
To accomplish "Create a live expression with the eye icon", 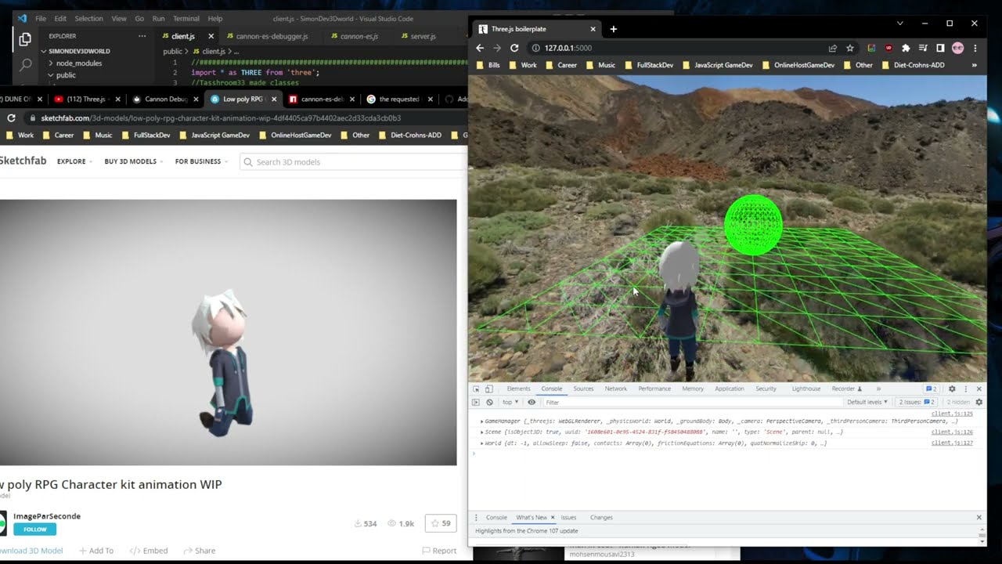I will pyautogui.click(x=532, y=402).
